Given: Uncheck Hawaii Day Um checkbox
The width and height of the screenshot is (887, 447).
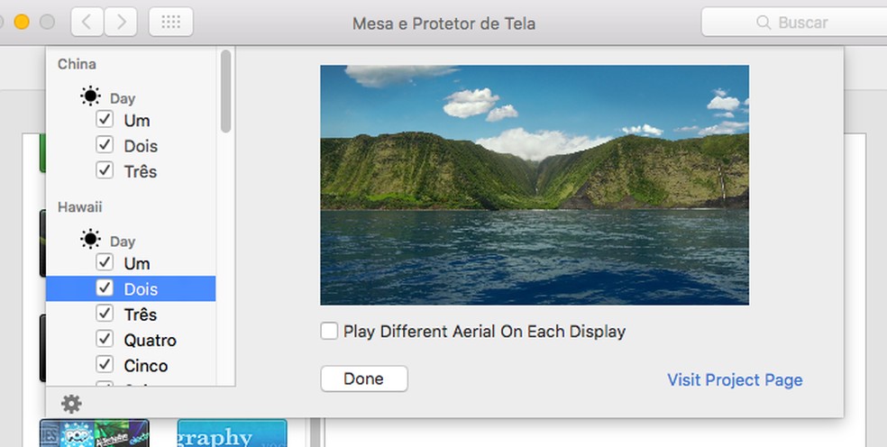Looking at the screenshot, I should tap(105, 262).
